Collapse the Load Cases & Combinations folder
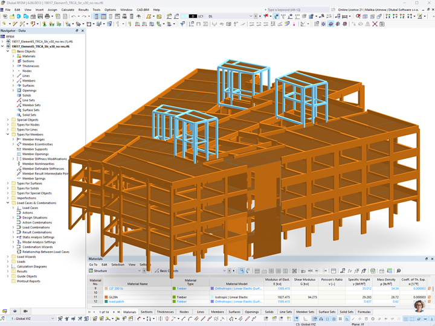 [x=8, y=203]
